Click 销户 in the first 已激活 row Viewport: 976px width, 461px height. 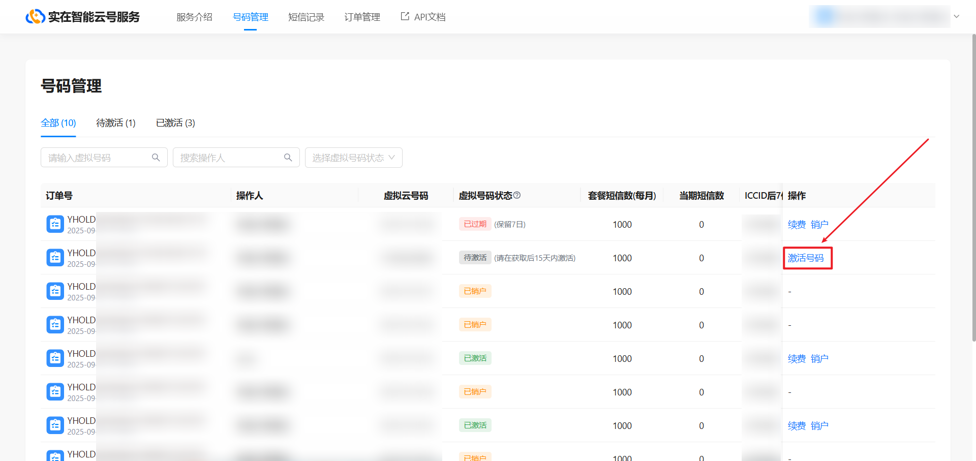(x=819, y=359)
